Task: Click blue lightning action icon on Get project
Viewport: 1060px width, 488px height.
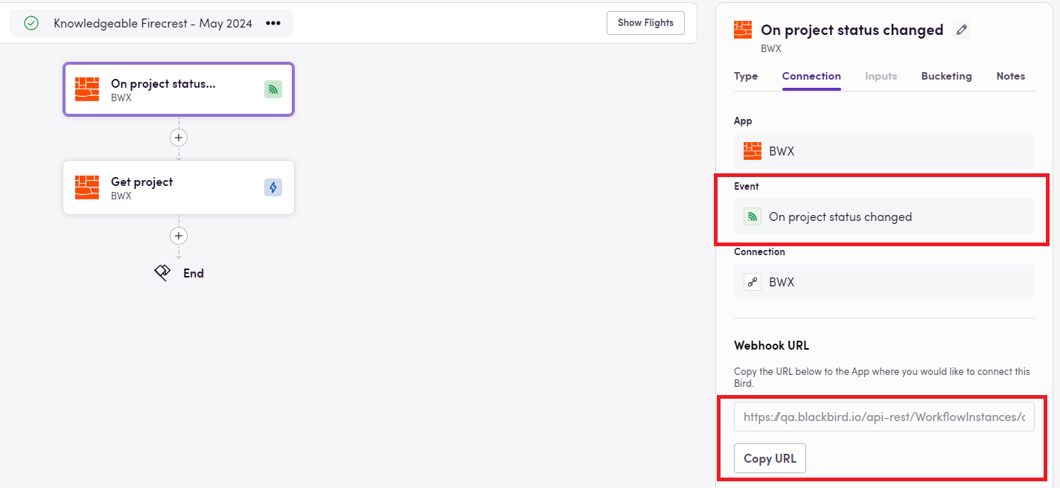Action: pyautogui.click(x=273, y=187)
